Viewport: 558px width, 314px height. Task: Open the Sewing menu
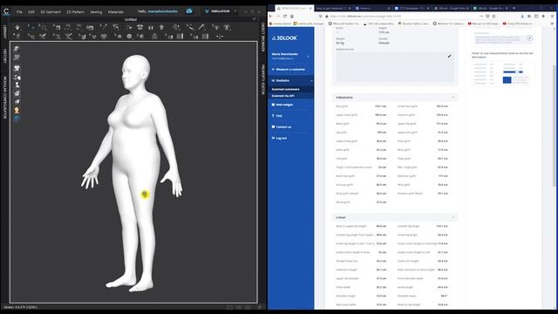pos(96,11)
